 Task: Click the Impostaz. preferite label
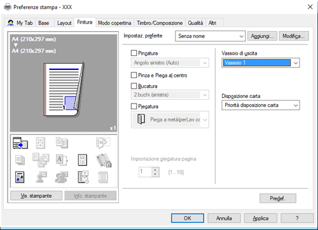pos(143,36)
